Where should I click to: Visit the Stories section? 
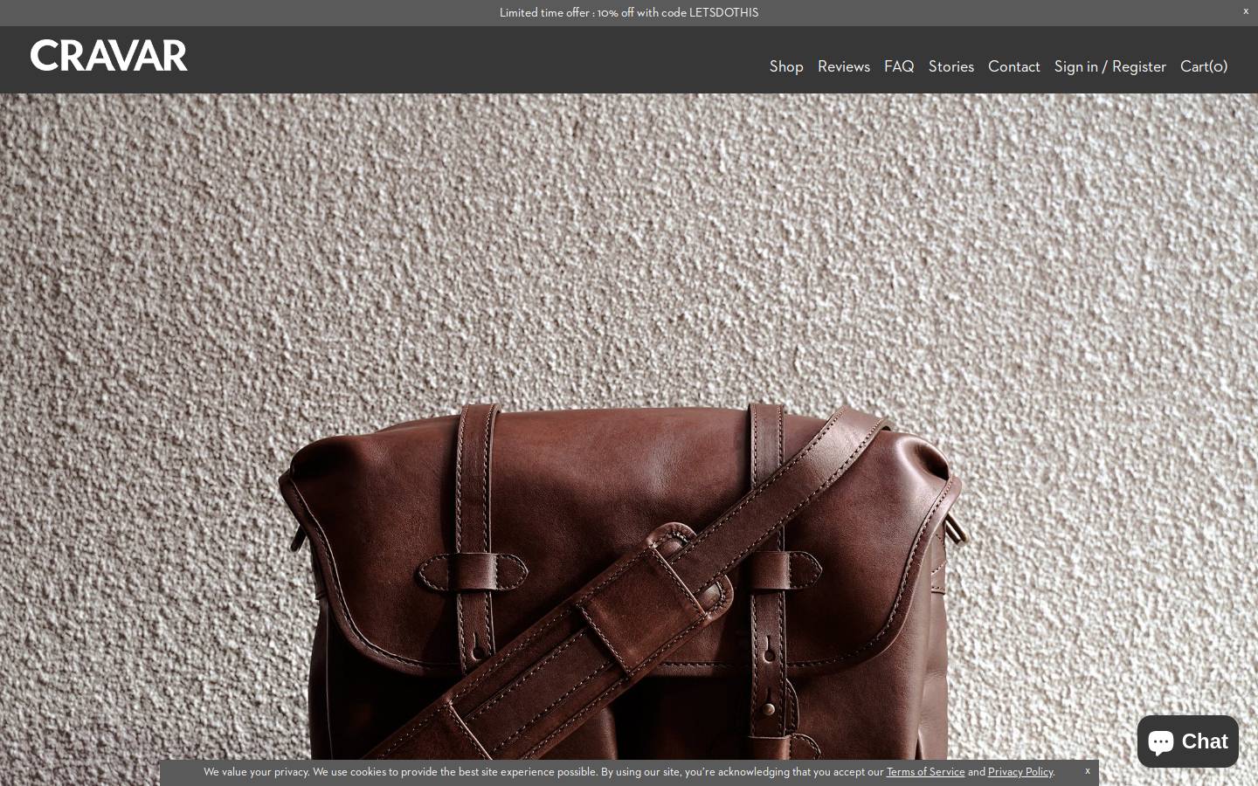pos(951,66)
